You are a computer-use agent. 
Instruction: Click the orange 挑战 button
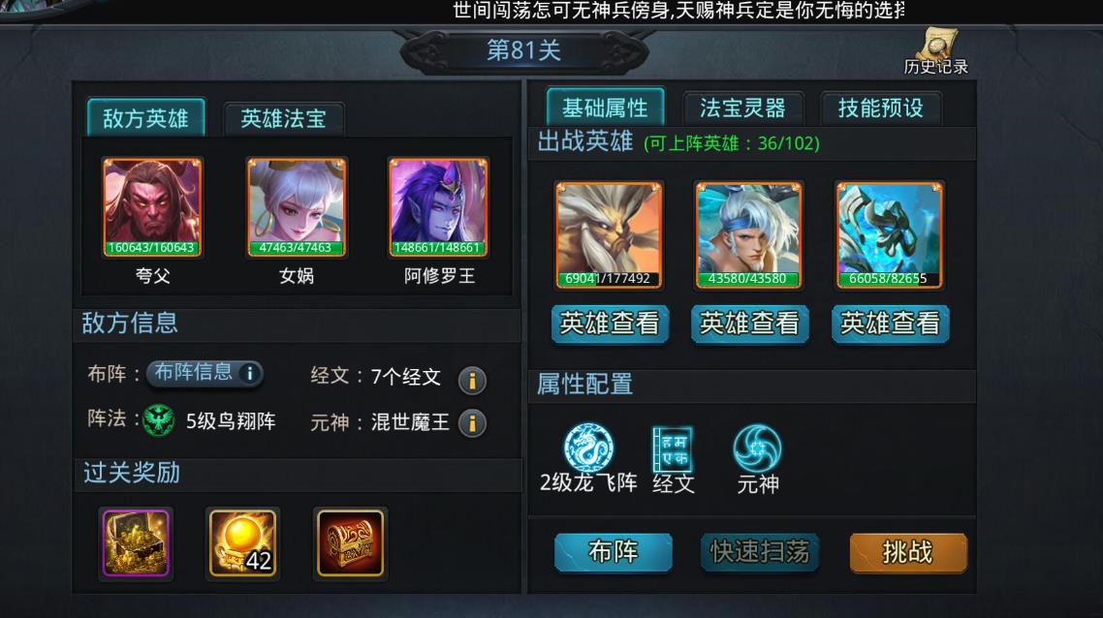[908, 552]
